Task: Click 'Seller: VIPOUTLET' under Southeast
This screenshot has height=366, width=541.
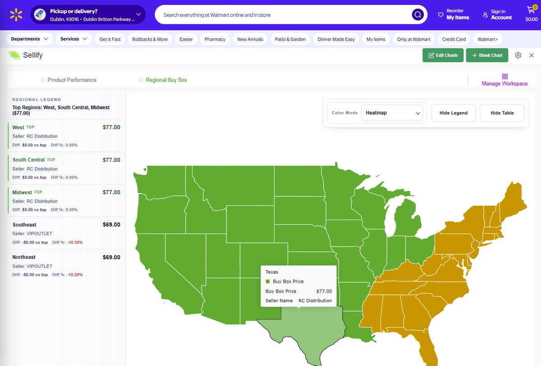Action: point(32,234)
